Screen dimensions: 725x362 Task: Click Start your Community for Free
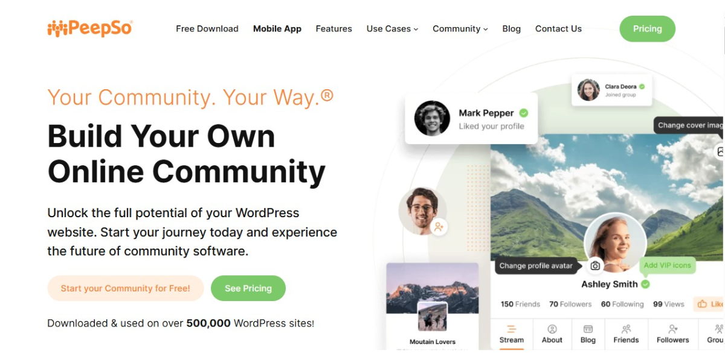point(126,288)
